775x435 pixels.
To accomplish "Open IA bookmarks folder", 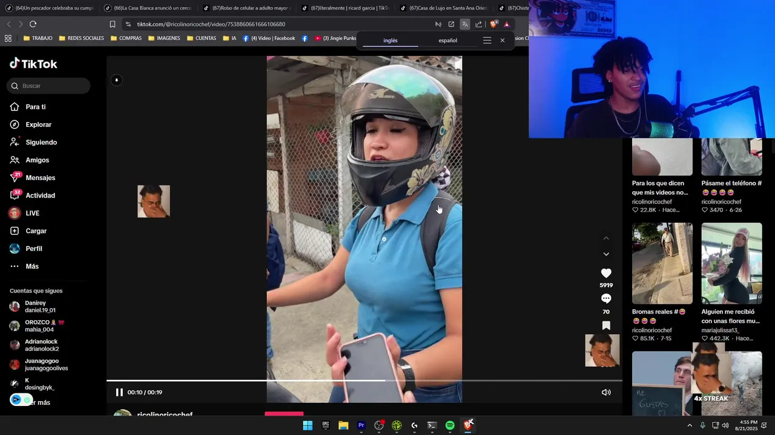I will 229,38.
